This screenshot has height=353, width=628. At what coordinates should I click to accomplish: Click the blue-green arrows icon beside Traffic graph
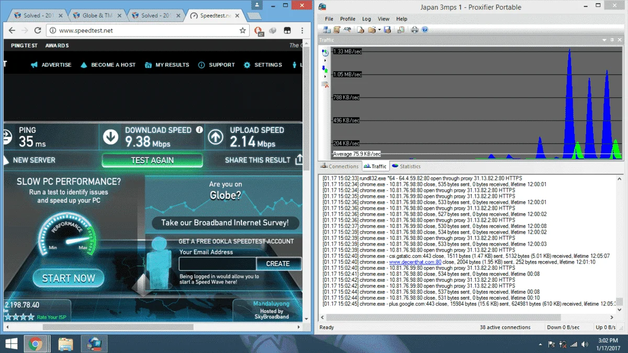pyautogui.click(x=325, y=69)
